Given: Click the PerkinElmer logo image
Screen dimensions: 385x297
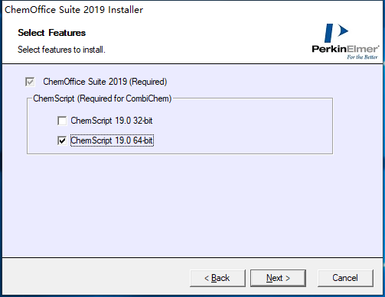Looking at the screenshot, I should [x=345, y=41].
